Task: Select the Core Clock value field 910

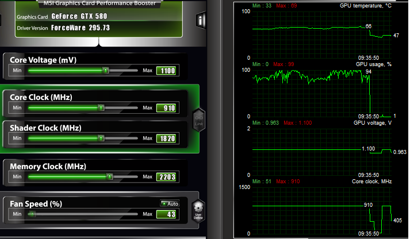Action: click(166, 108)
